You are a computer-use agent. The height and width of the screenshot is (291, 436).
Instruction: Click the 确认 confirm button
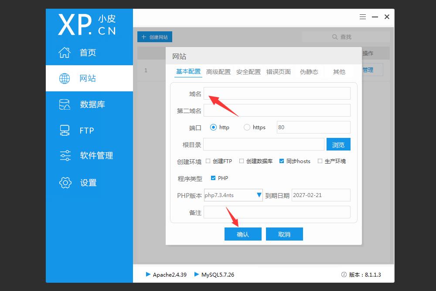point(242,234)
